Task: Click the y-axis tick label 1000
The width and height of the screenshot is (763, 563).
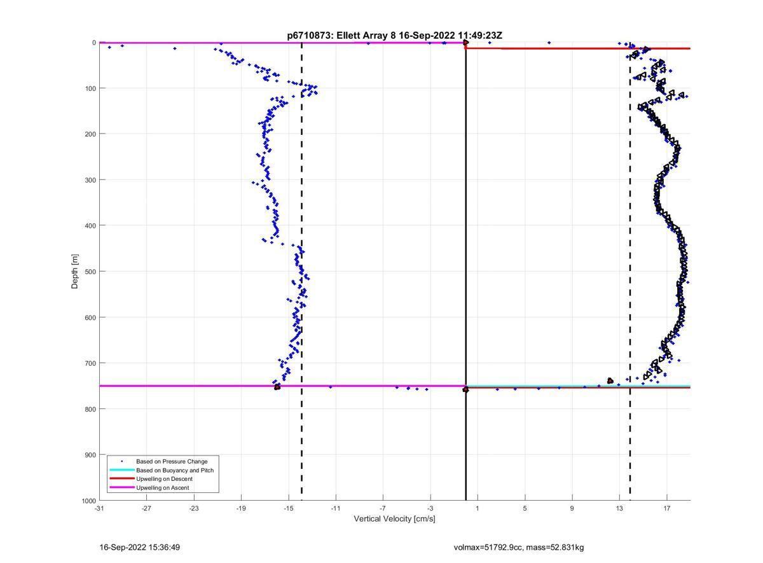Action: coord(88,501)
